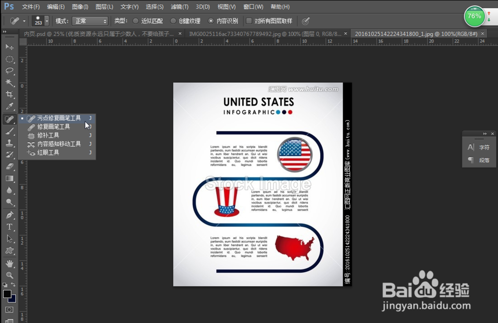Click the Spot Healing Brush toolbar icon
Screen dimensions: 498x323
[x=9, y=119]
